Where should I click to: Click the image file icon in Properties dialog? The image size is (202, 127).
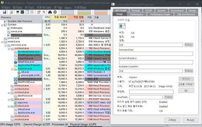[122, 26]
